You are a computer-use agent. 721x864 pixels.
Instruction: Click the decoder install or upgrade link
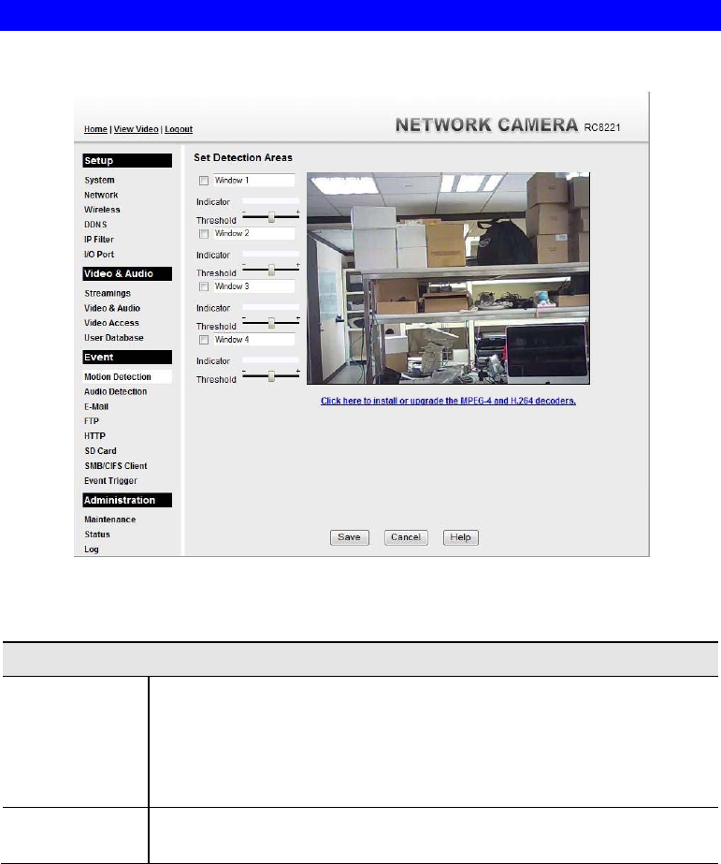[x=448, y=401]
